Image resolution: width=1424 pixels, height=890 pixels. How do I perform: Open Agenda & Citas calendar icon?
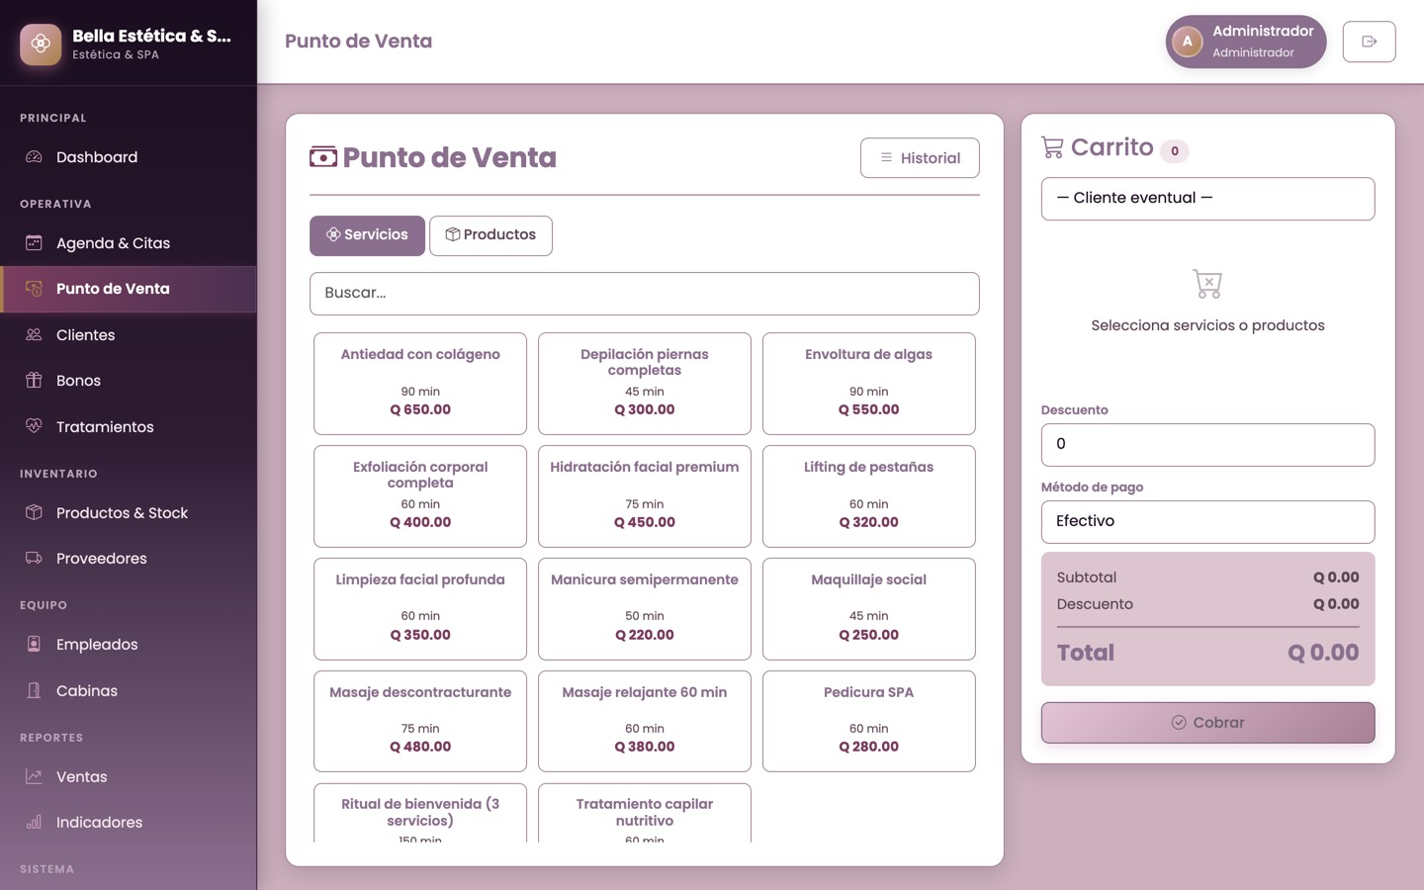click(x=34, y=242)
